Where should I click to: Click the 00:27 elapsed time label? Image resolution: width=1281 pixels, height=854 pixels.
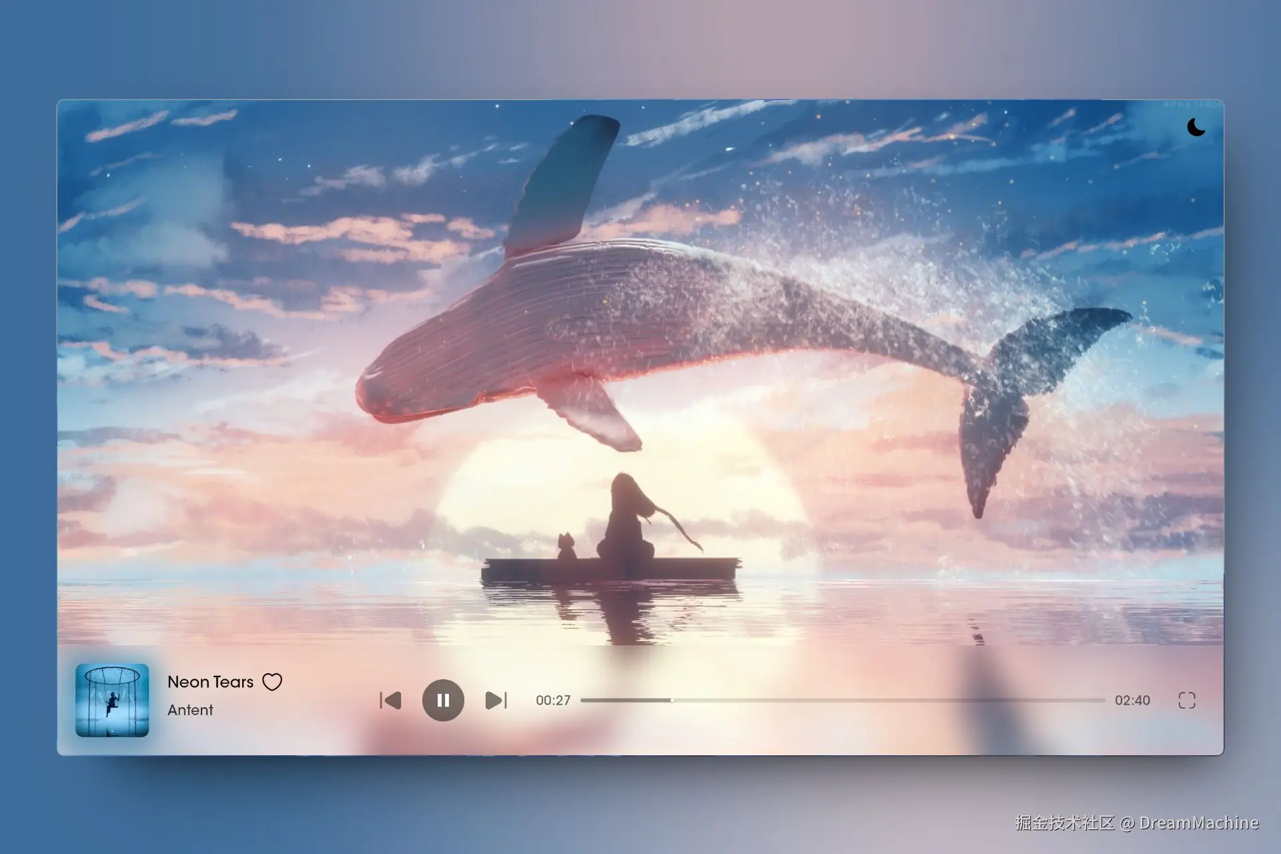(553, 701)
